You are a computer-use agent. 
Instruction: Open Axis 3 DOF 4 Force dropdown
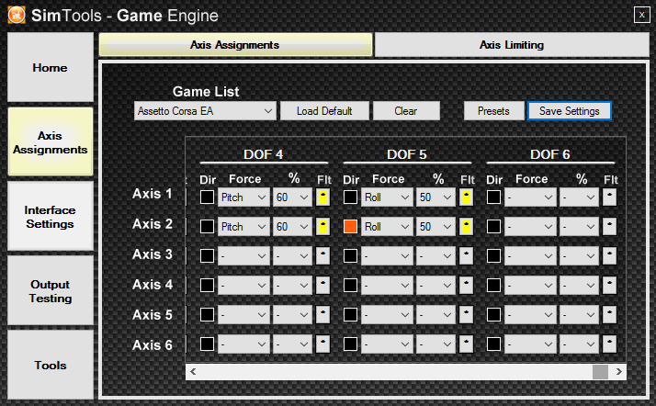click(x=243, y=255)
